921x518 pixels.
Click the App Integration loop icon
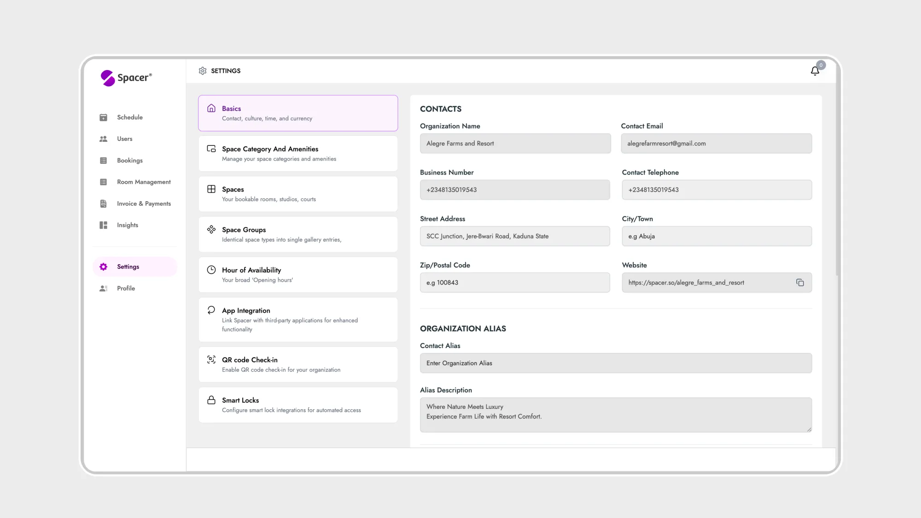(x=211, y=310)
